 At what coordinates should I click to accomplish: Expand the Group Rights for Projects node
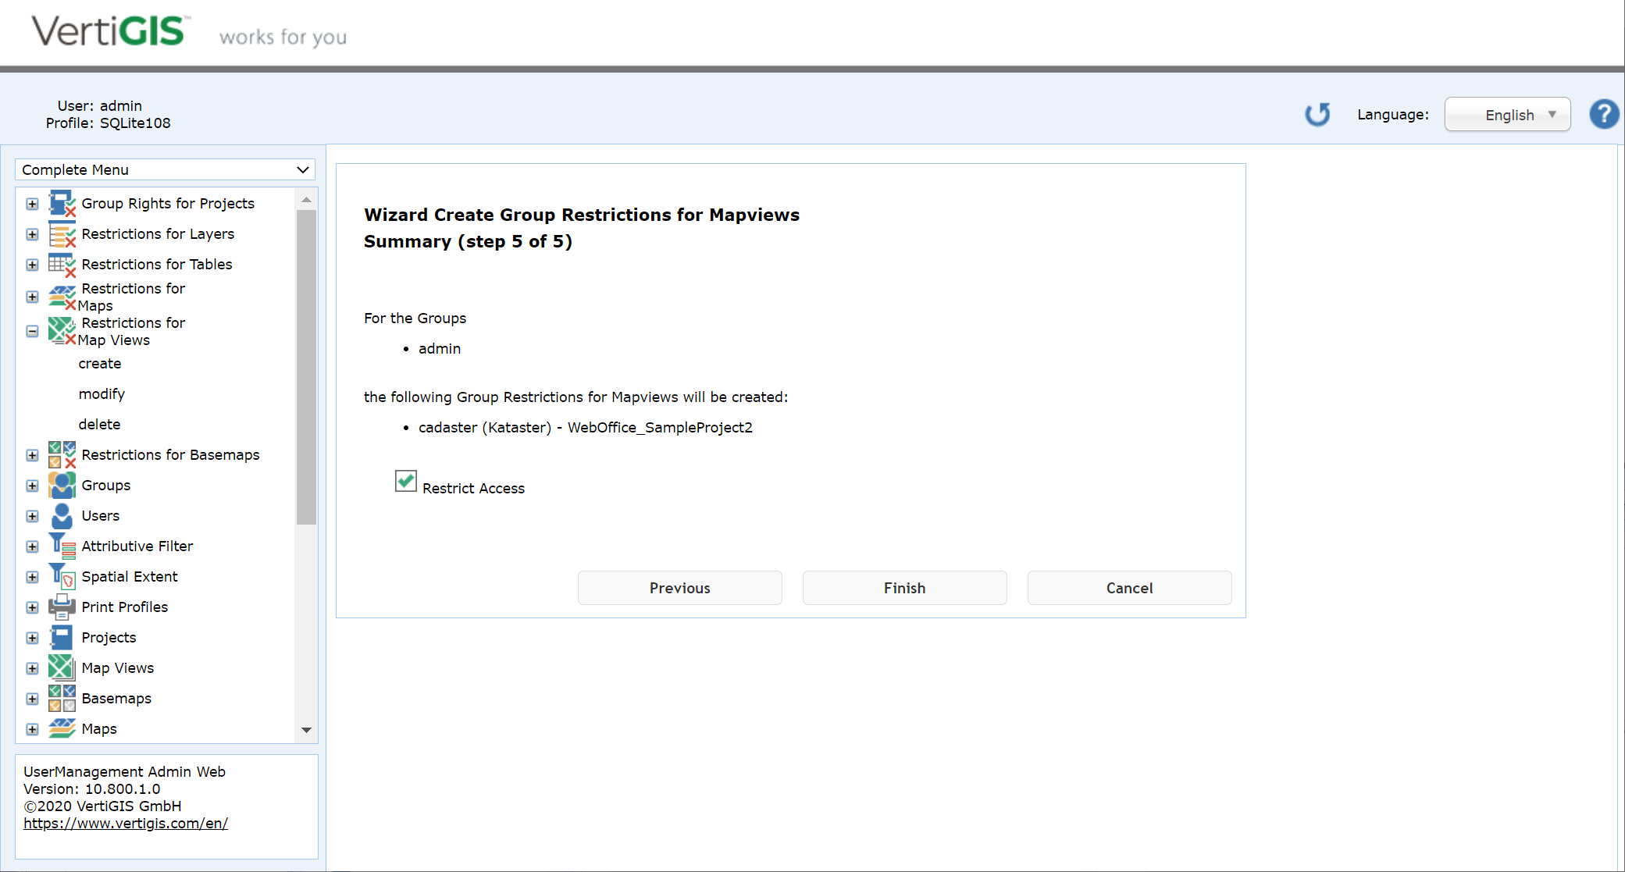(32, 204)
